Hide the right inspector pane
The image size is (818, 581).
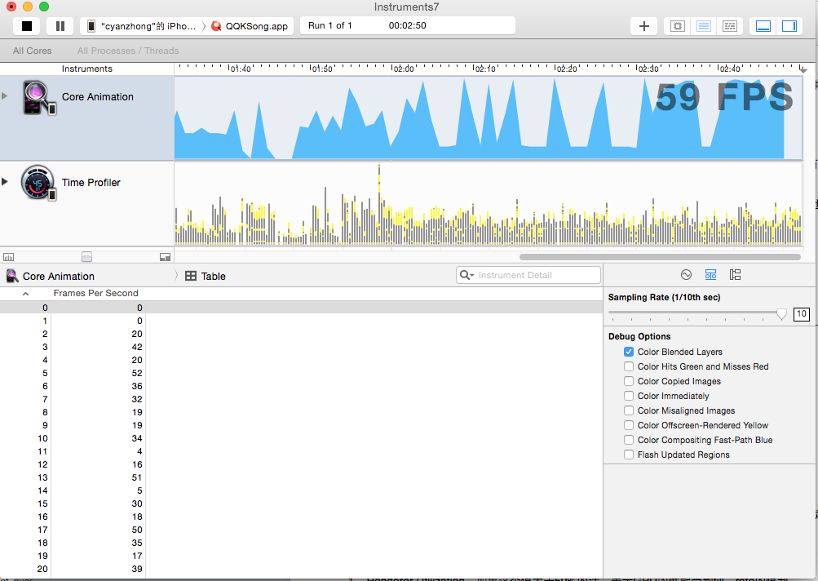(x=789, y=26)
